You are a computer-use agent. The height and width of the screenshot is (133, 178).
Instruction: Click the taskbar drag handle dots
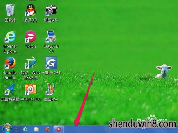[x=17, y=129]
